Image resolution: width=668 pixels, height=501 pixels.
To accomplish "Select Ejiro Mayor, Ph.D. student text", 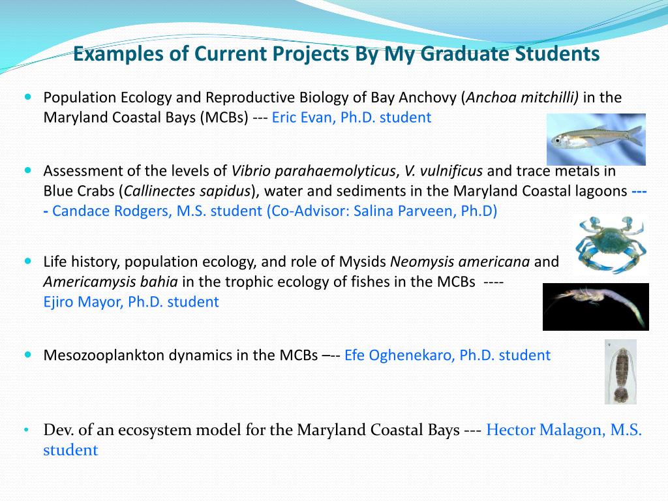I will pyautogui.click(x=131, y=302).
